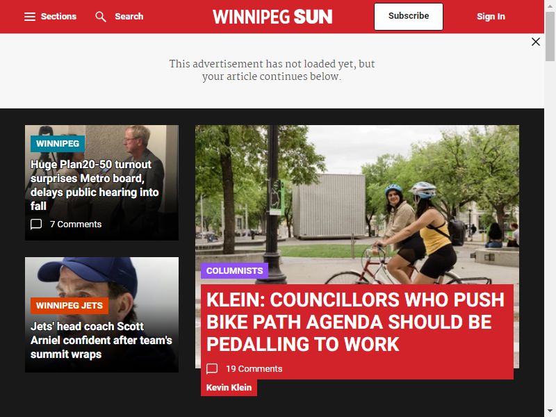Open the Sections menu label
Image resolution: width=556 pixels, height=417 pixels.
[x=58, y=17]
